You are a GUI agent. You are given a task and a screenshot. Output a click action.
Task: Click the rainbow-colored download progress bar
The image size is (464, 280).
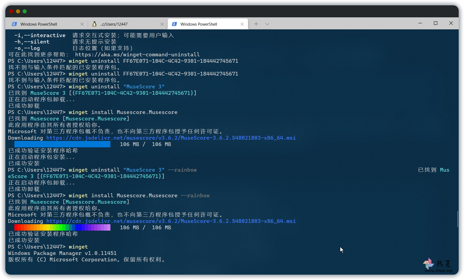[62, 227]
